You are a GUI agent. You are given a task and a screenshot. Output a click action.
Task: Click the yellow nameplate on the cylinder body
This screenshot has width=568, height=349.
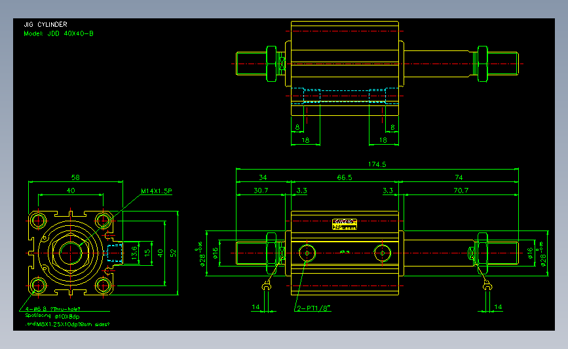[x=345, y=224]
